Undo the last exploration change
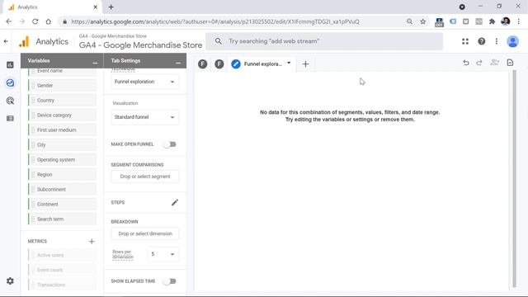This screenshot has width=528, height=297. [x=465, y=63]
